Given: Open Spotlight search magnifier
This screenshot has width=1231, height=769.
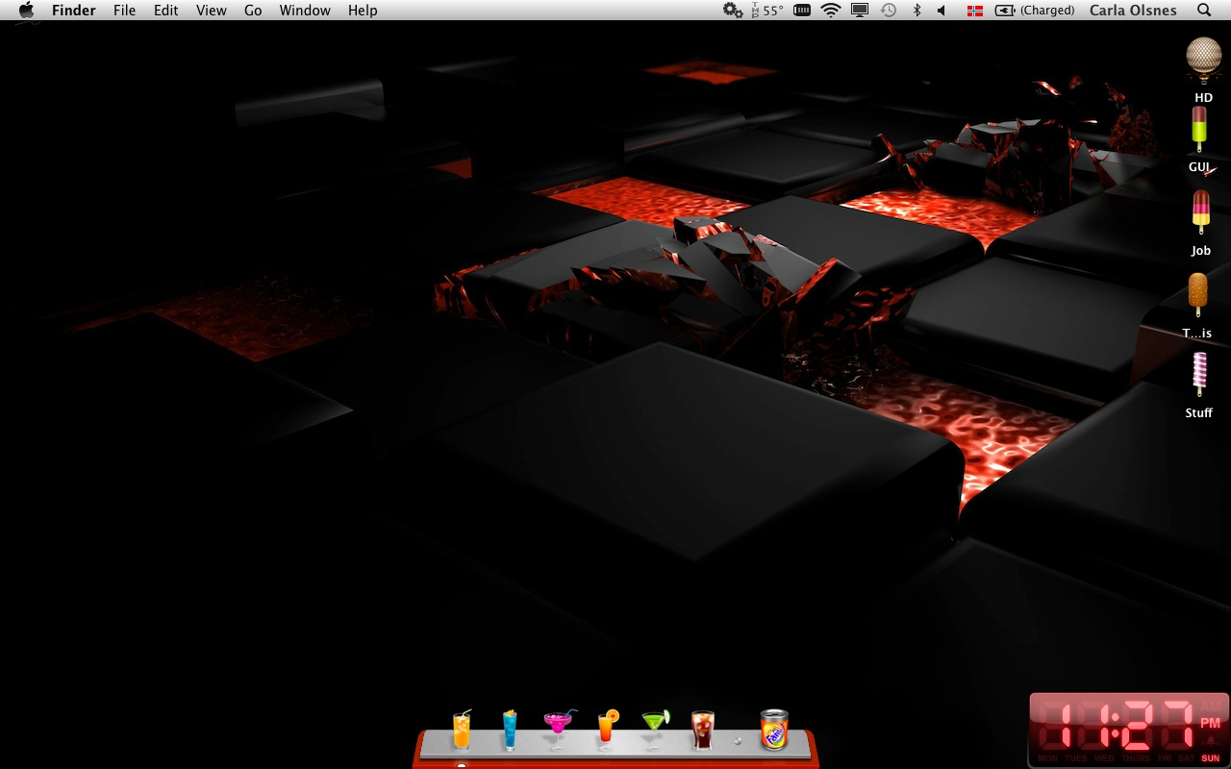Looking at the screenshot, I should click(1204, 11).
